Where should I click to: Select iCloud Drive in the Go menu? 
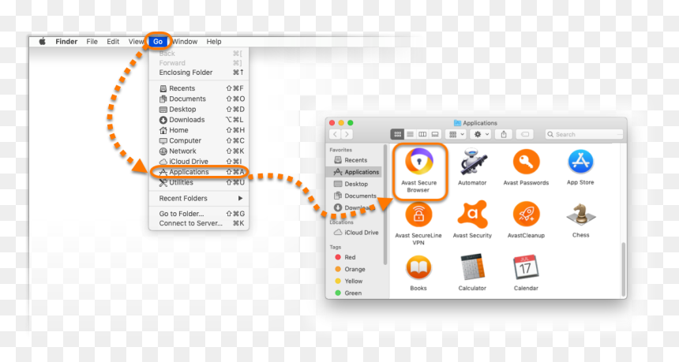coord(199,162)
